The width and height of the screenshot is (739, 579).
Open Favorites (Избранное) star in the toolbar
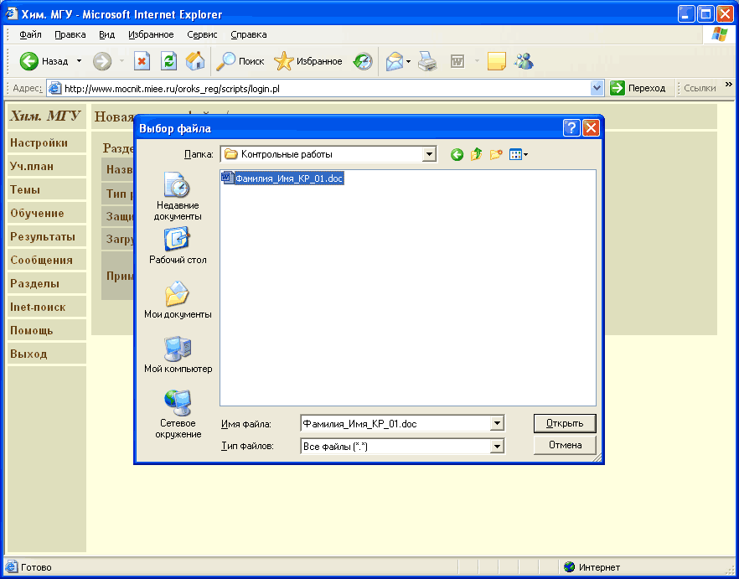pos(308,61)
